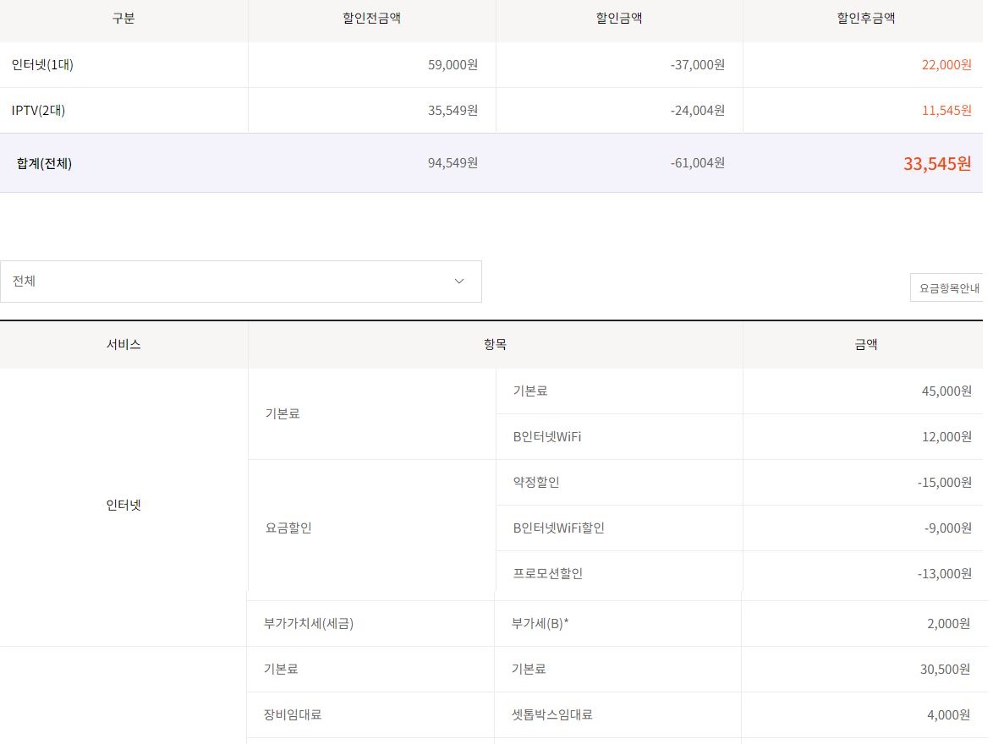The width and height of the screenshot is (993, 744).
Task: Click the 33,545원 total discounted amount
Action: point(937,164)
